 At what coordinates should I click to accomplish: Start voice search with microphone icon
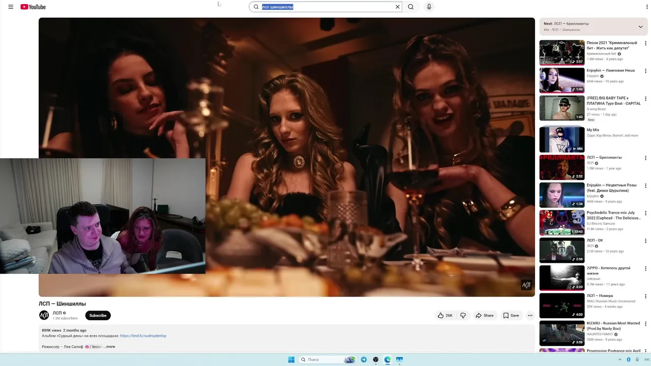pyautogui.click(x=429, y=7)
